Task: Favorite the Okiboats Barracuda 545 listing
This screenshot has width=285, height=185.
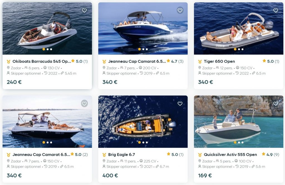Action: (x=84, y=11)
